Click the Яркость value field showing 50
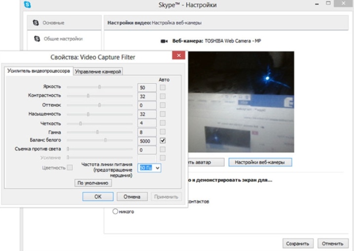 [147, 88]
